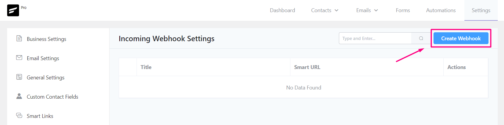Open Smart Links in the sidebar
The width and height of the screenshot is (504, 125).
pos(40,116)
